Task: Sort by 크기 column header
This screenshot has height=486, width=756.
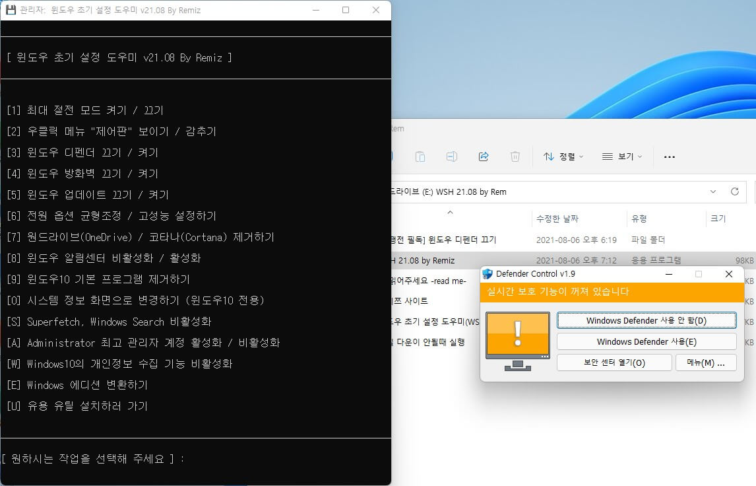Action: (x=718, y=219)
